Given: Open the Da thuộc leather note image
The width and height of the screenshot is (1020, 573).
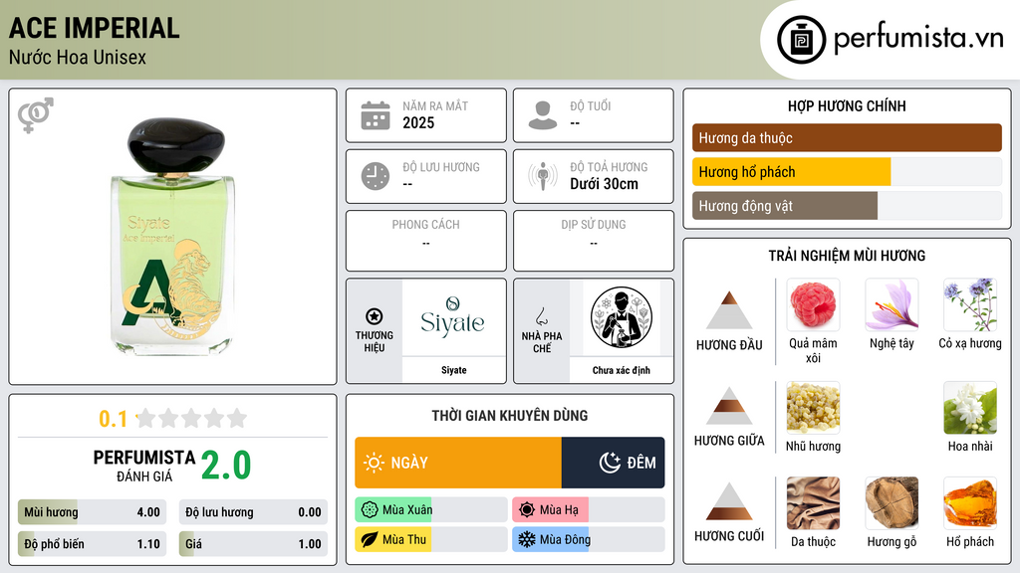Looking at the screenshot, I should 813,502.
